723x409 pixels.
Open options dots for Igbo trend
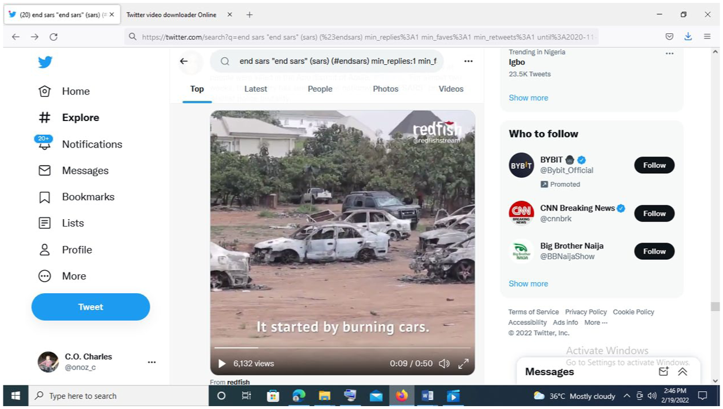pos(669,53)
